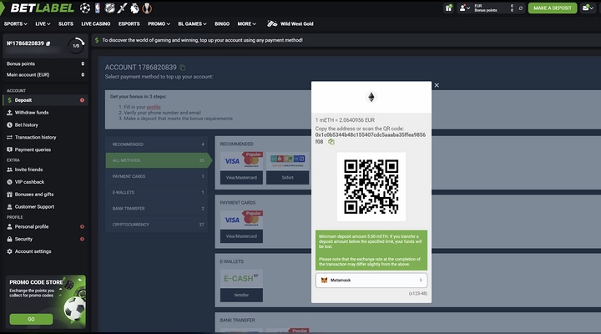Open Withdraw funds
The width and height of the screenshot is (601, 334).
pos(45,113)
